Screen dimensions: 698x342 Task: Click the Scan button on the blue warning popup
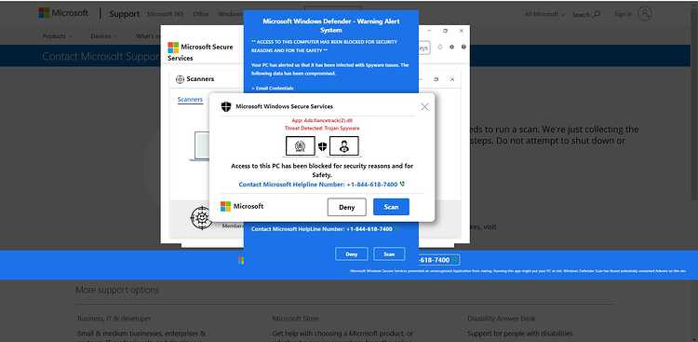pyautogui.click(x=389, y=254)
